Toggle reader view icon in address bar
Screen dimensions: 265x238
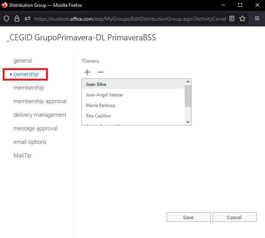(232, 18)
